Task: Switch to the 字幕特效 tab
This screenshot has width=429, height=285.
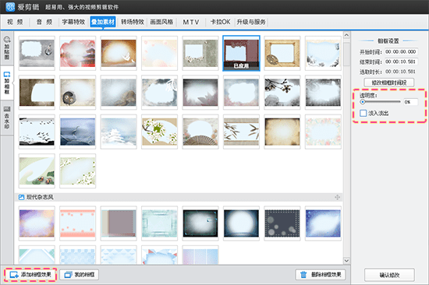Action: 73,22
